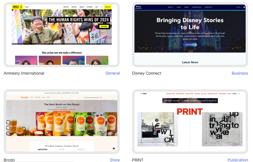
Task: Open the Disney Connect site thumbnail
Action: click(190, 35)
